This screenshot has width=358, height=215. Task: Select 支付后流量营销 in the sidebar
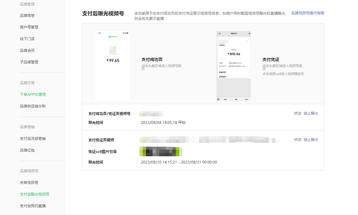pos(33,139)
